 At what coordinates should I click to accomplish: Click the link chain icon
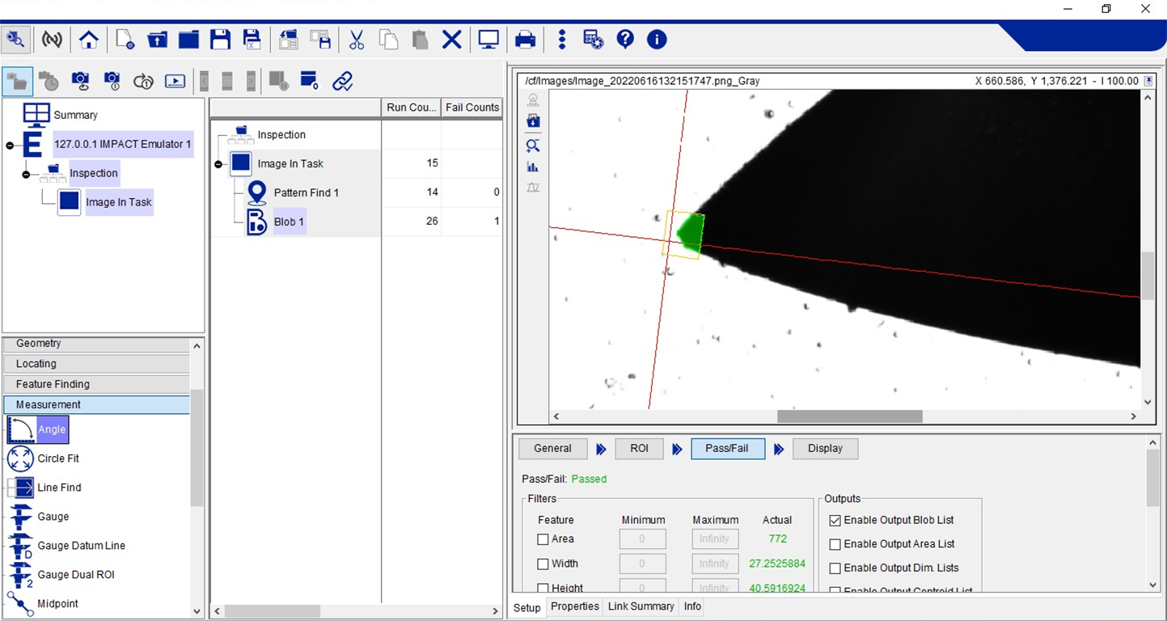coord(343,81)
